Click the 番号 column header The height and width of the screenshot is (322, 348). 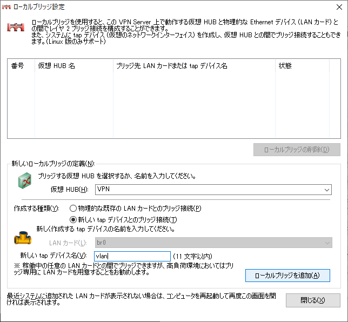(21, 66)
